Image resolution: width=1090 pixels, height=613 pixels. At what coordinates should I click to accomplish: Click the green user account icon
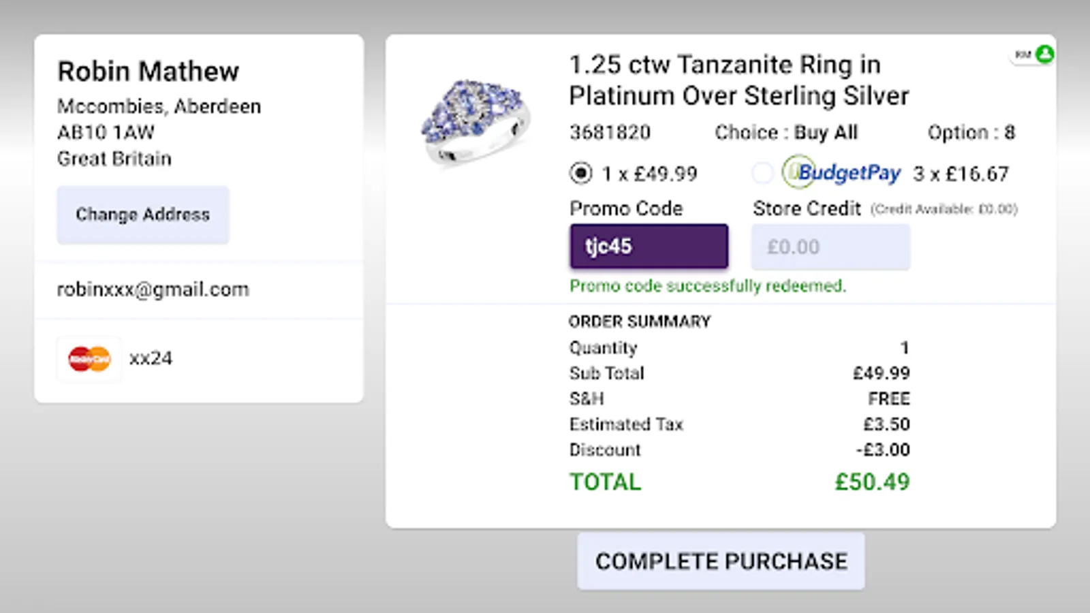pyautogui.click(x=1044, y=54)
